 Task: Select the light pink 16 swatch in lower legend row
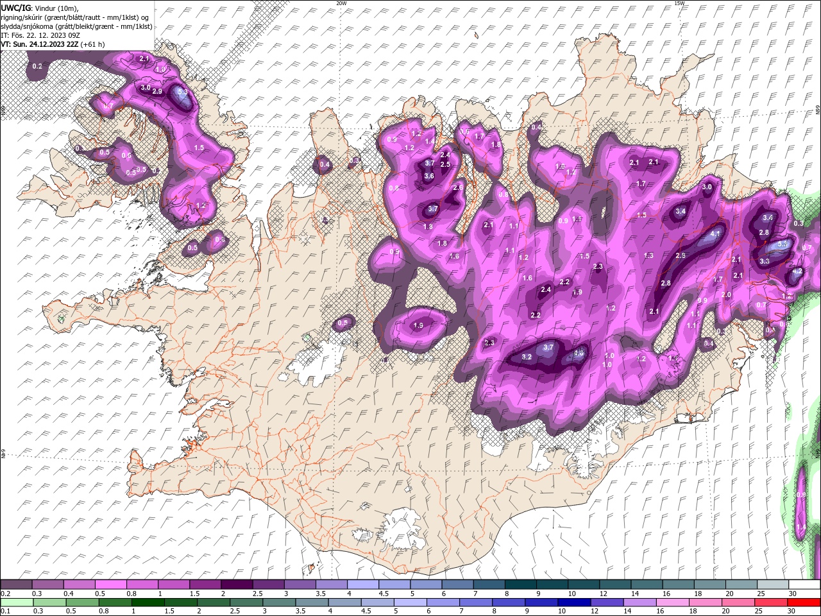672,603
